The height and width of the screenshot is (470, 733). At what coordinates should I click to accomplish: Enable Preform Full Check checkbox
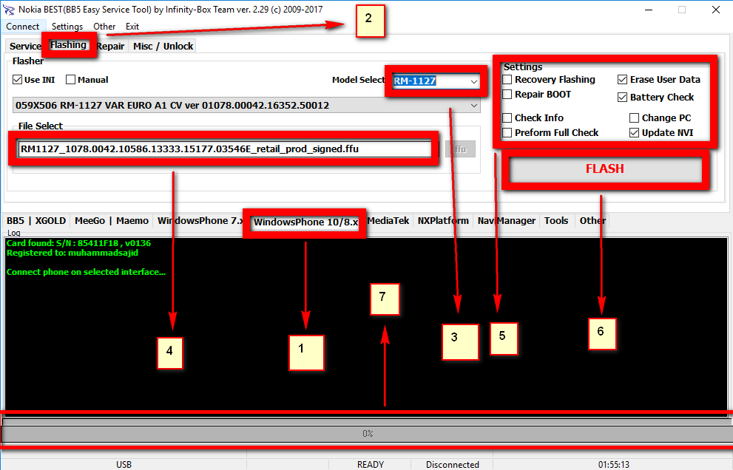507,133
